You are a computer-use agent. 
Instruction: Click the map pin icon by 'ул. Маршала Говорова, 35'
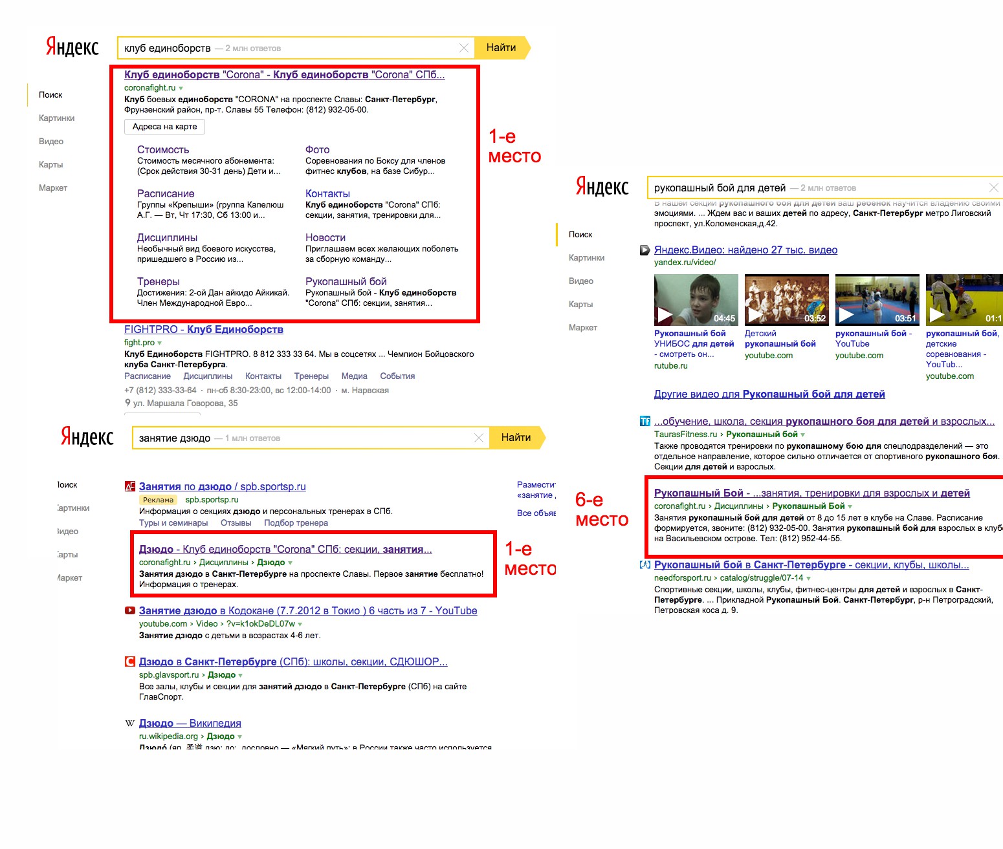127,403
